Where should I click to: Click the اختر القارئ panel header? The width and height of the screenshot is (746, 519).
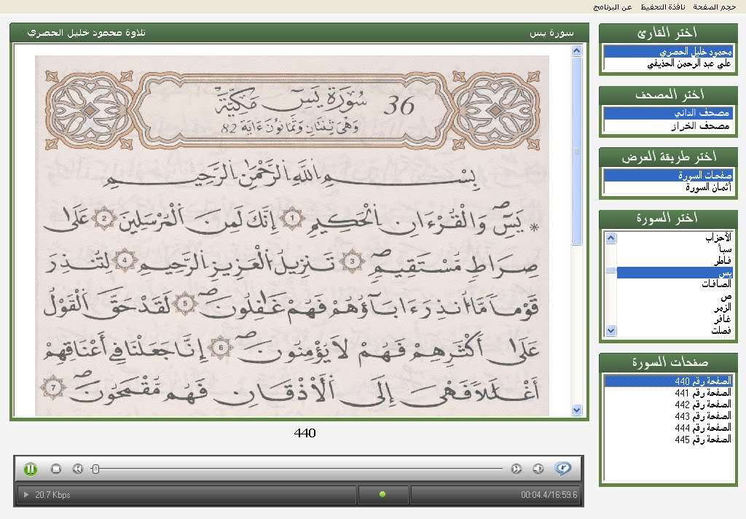[668, 32]
